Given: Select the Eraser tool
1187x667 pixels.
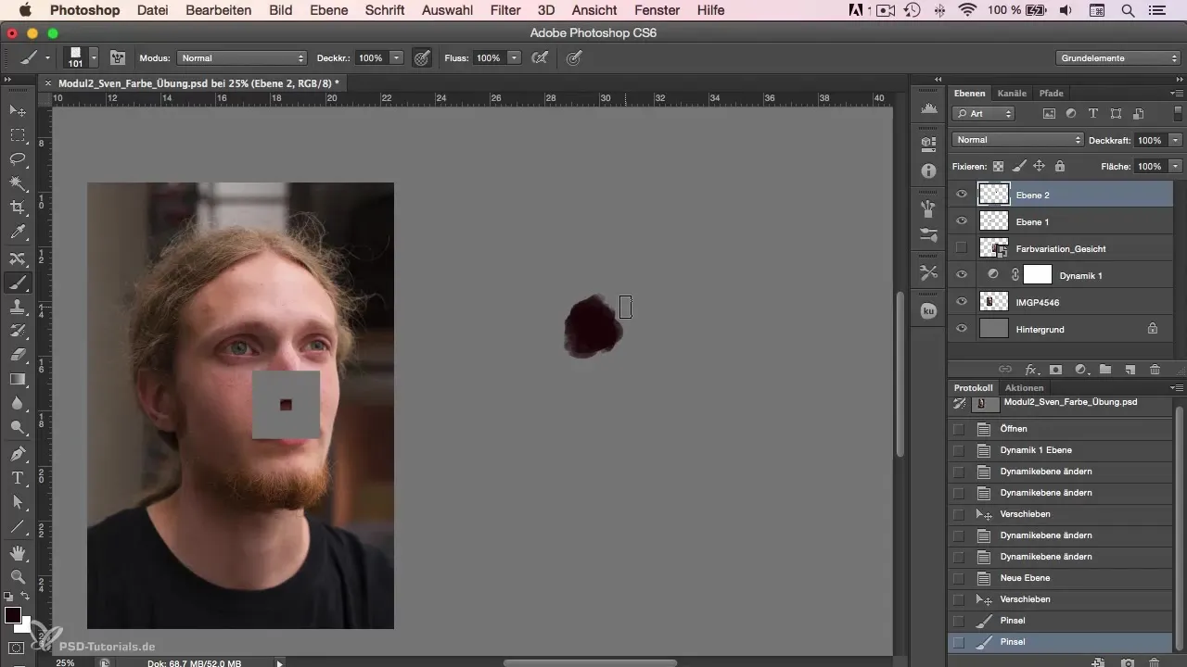Looking at the screenshot, I should [x=18, y=355].
